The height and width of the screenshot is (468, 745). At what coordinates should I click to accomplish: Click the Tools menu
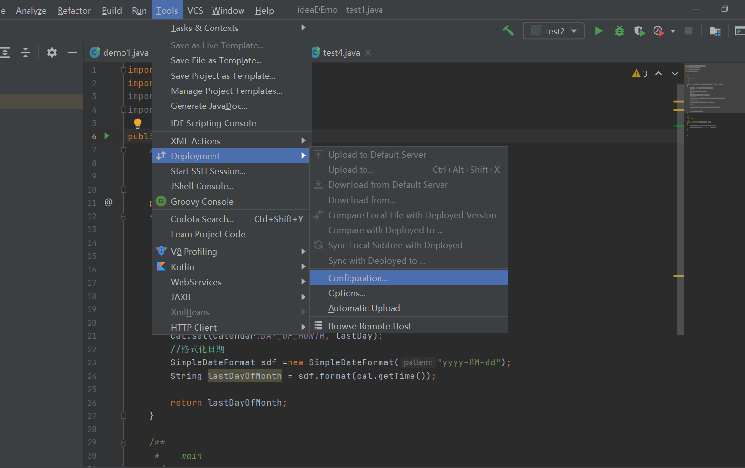pos(167,10)
